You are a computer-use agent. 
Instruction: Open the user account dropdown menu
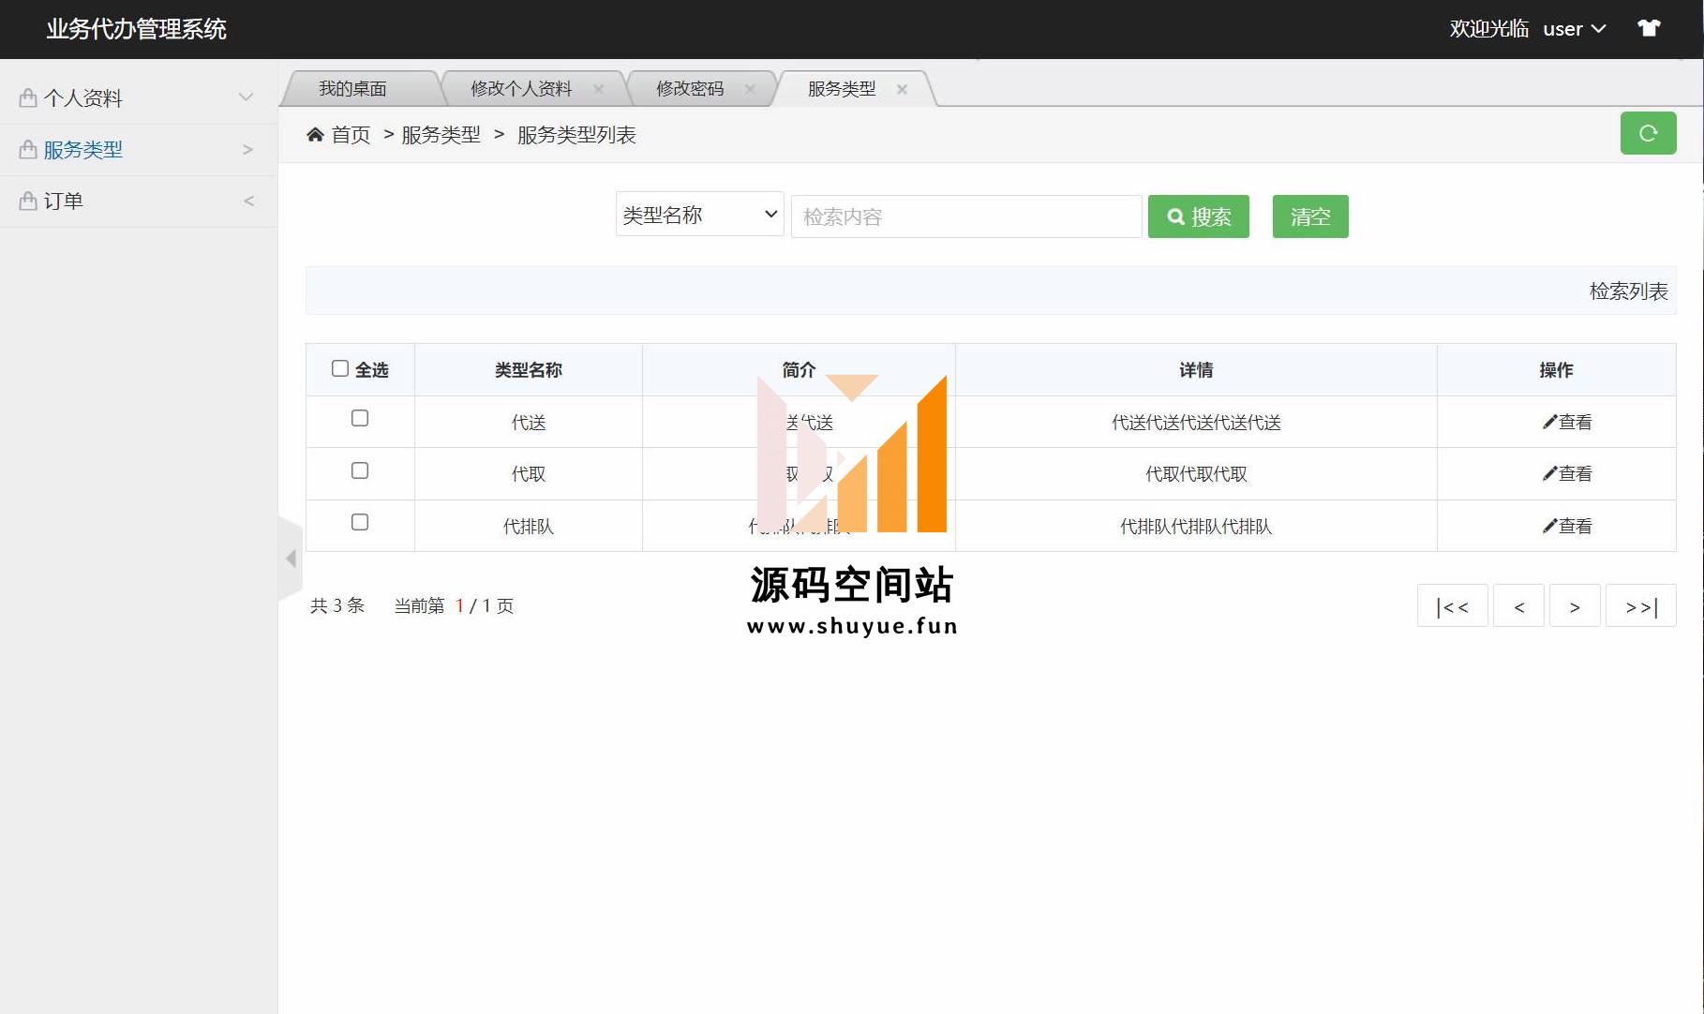point(1575,29)
